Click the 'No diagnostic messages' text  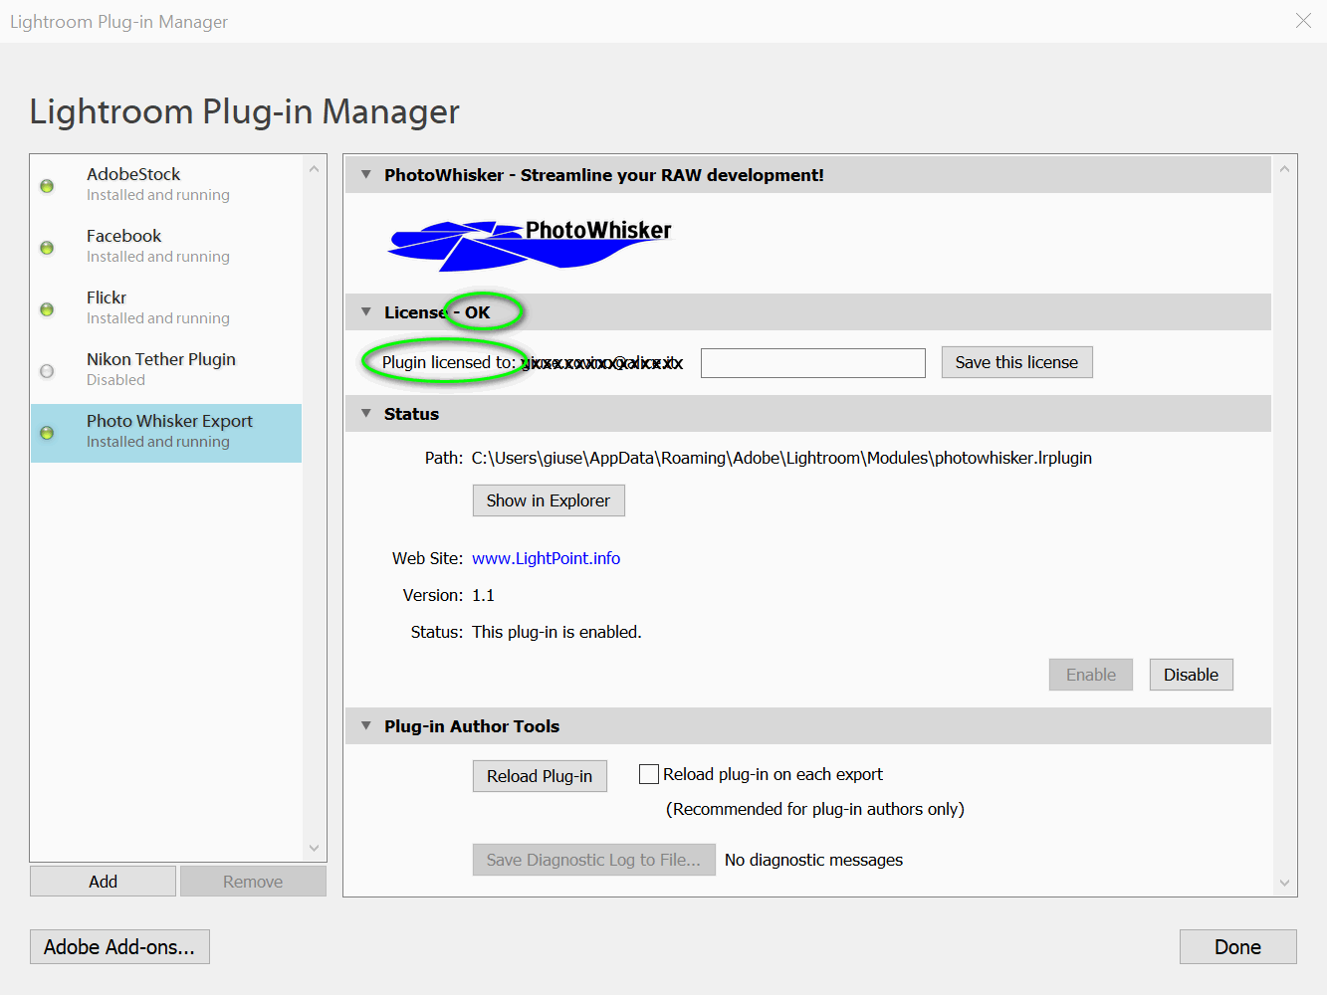[813, 860]
